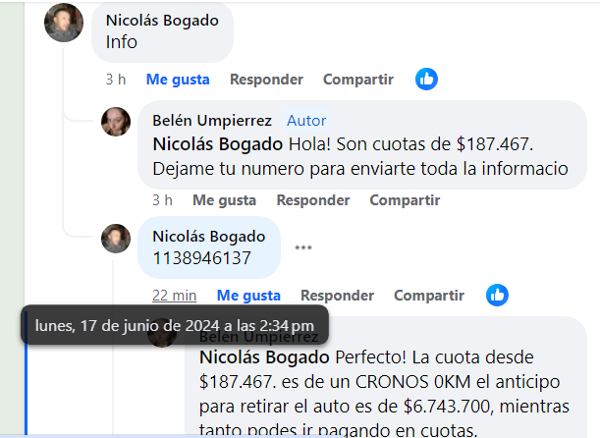The image size is (600, 438).
Task: Click Responder under the phone number comment
Action: tap(337, 296)
